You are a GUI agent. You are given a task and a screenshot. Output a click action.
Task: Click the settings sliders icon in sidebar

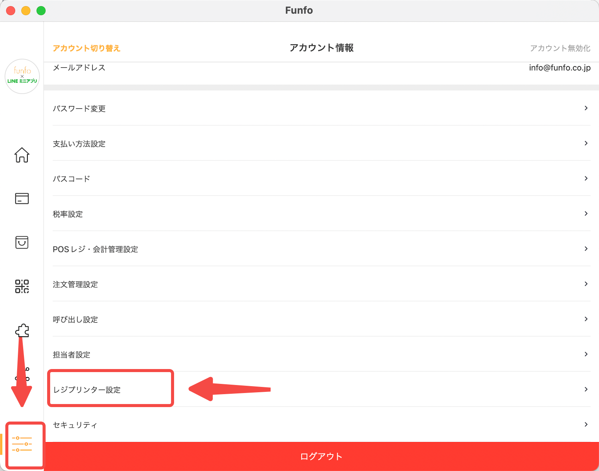pos(22,444)
